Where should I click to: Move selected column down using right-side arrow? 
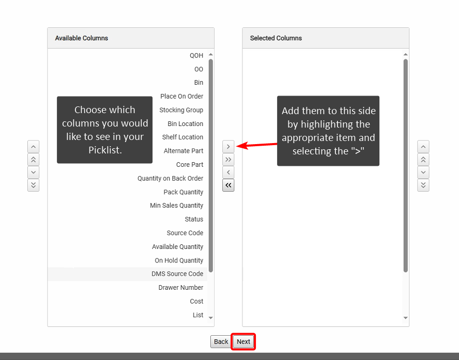click(x=423, y=172)
